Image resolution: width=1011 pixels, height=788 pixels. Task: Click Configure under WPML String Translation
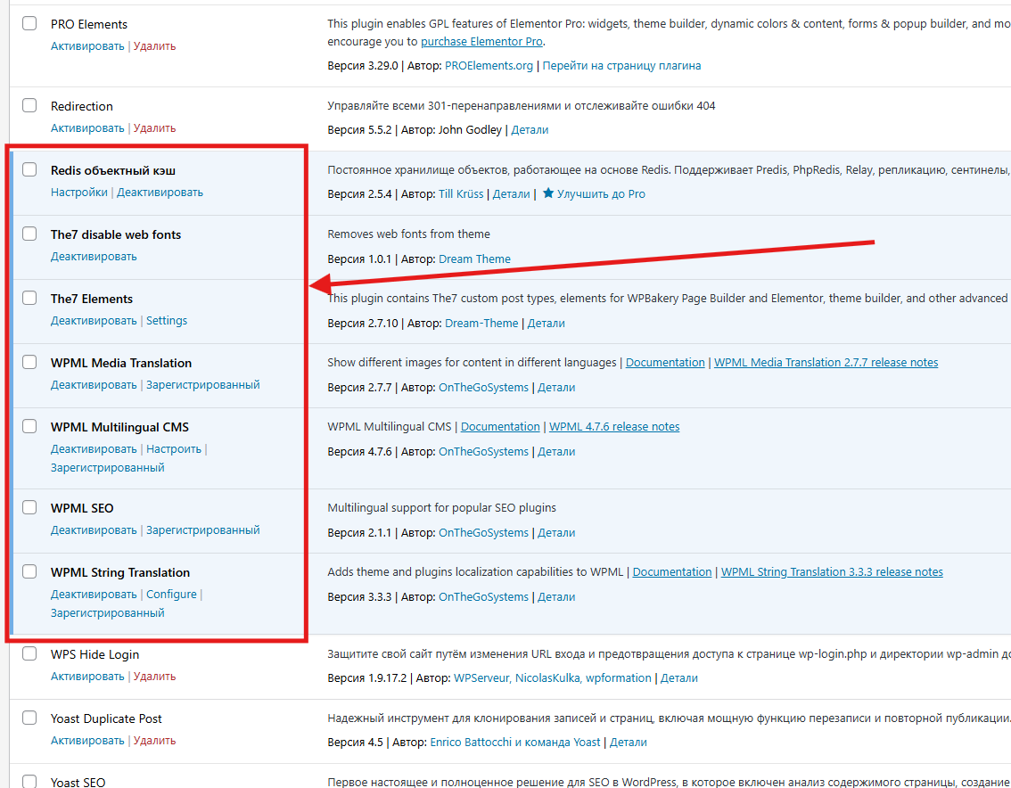click(171, 594)
